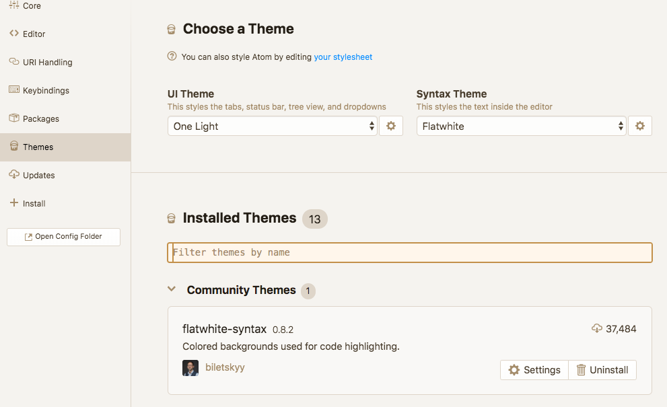Open the Editor settings panel
The height and width of the screenshot is (407, 667).
65,34
